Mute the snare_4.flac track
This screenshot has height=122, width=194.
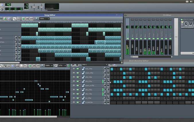[78, 73]
